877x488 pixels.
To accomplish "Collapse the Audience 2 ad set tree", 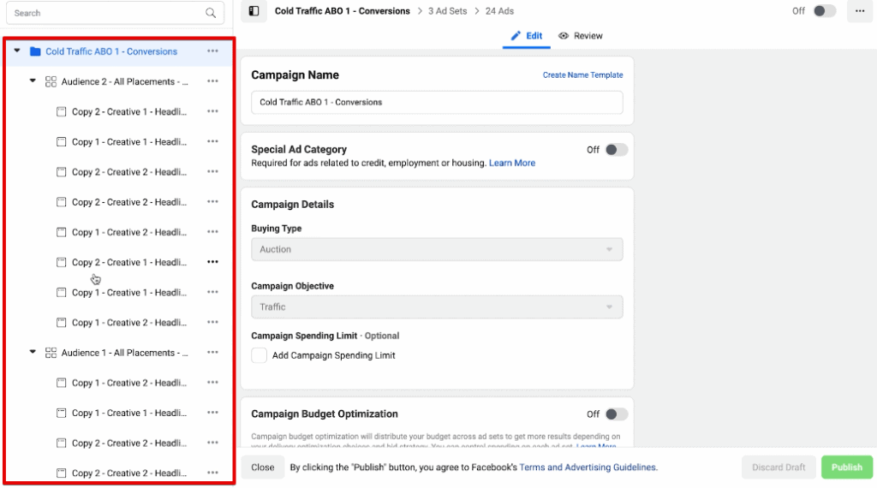I will 33,81.
